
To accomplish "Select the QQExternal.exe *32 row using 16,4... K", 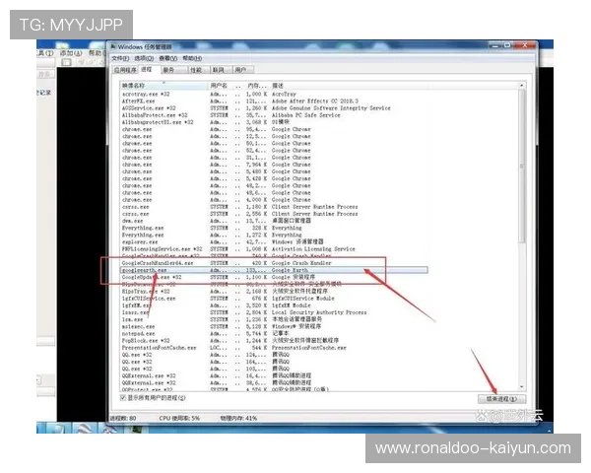I will [274, 375].
